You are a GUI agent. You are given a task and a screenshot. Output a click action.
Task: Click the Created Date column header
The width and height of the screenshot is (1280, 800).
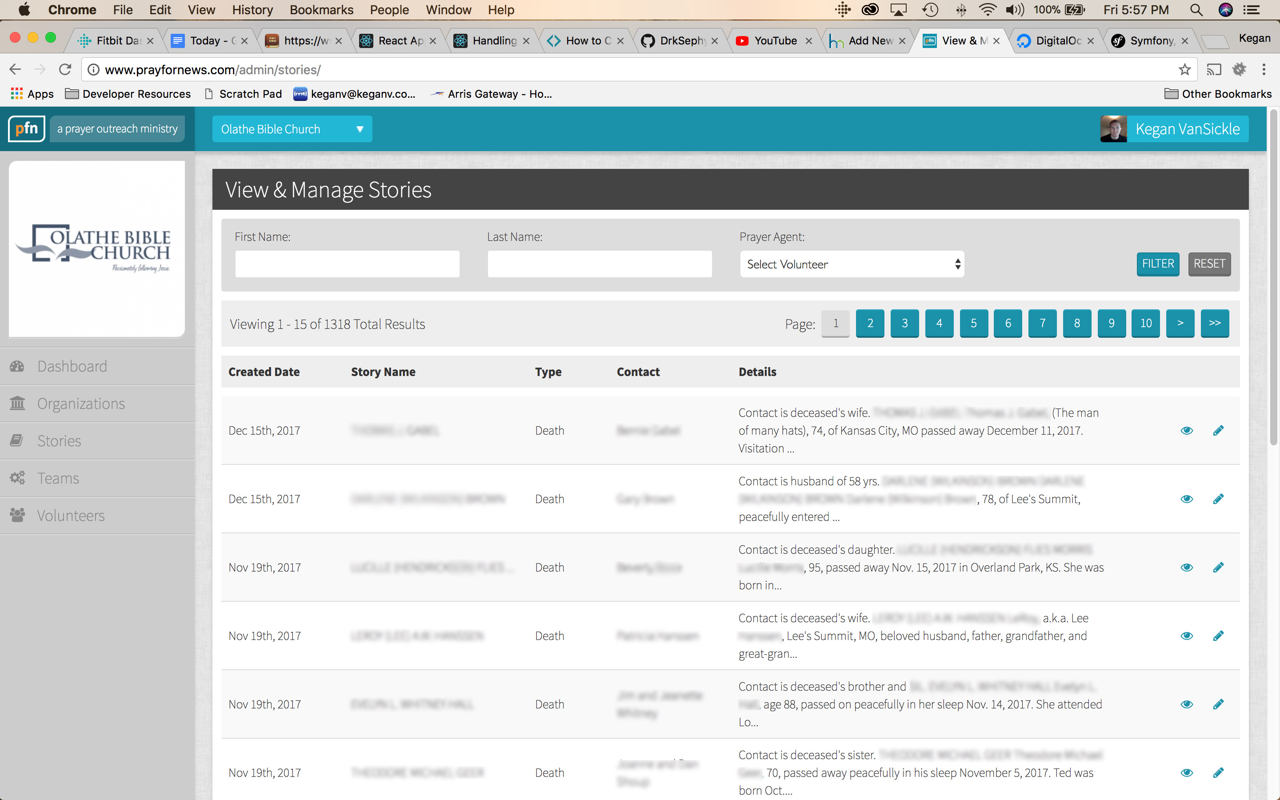click(264, 372)
